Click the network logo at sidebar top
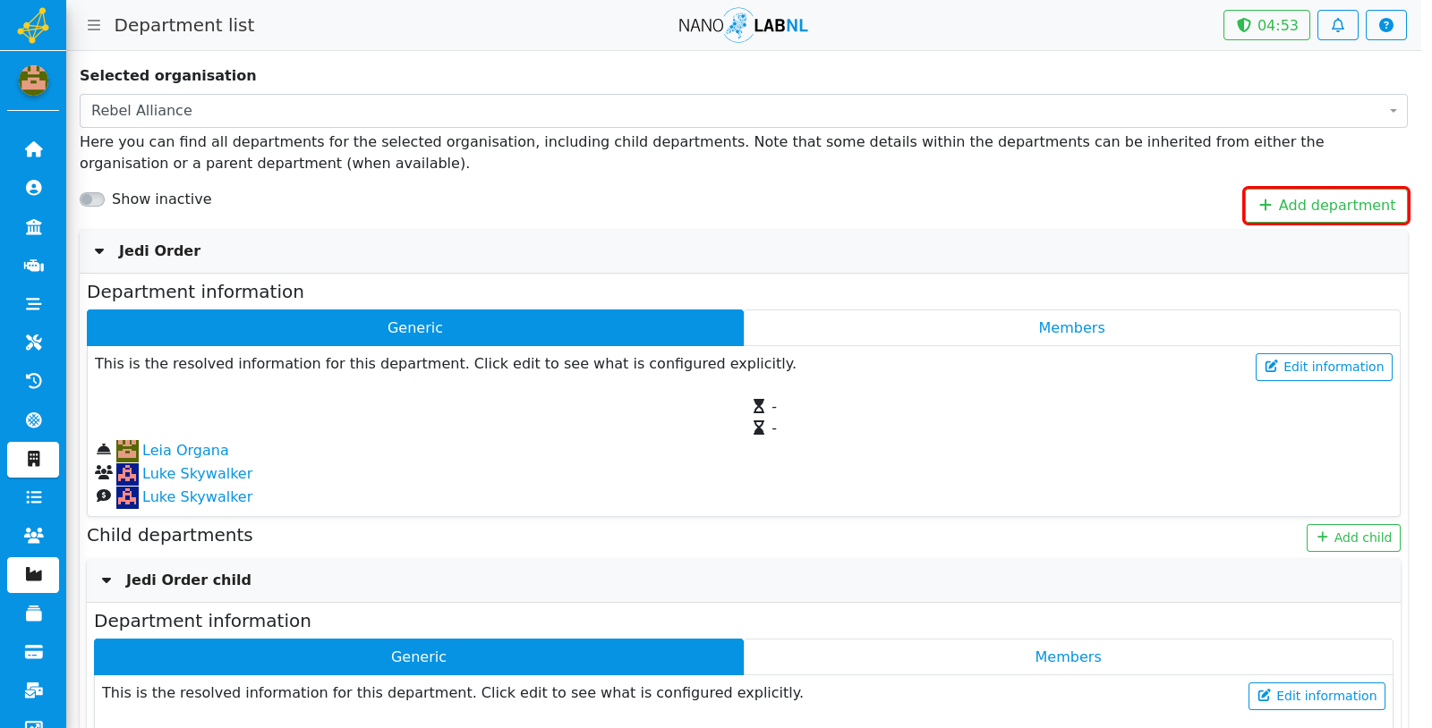 click(33, 25)
